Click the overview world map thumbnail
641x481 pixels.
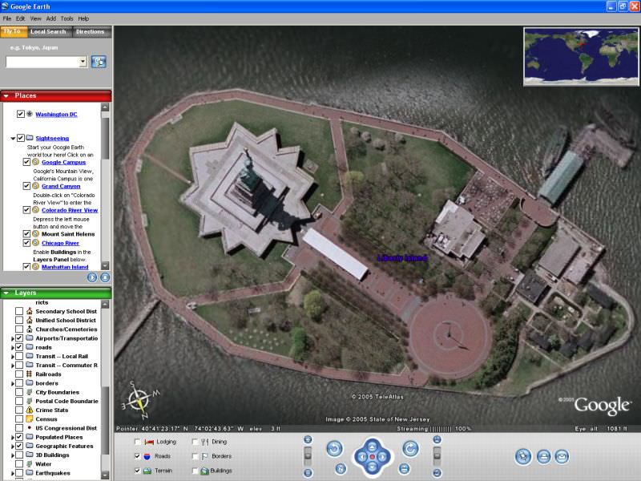tap(581, 56)
